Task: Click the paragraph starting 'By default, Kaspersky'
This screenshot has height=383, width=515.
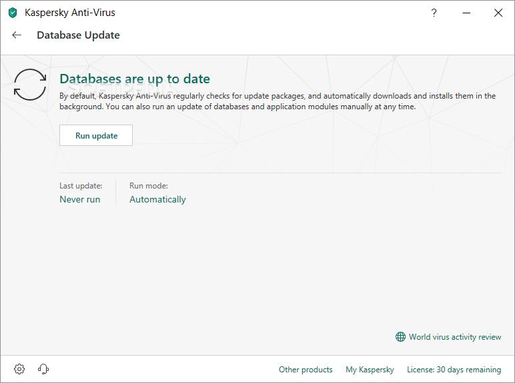Action: (x=278, y=101)
